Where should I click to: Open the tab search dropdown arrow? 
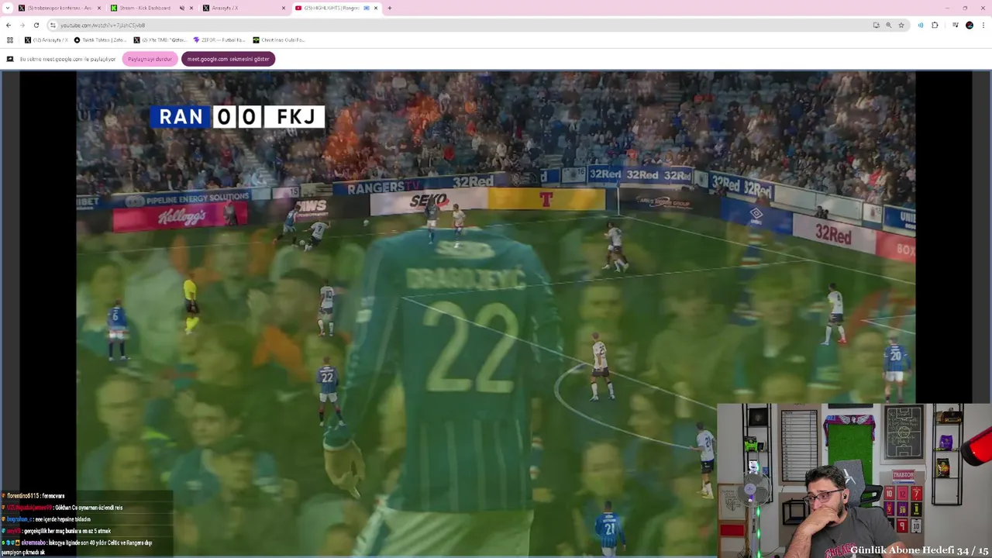[x=7, y=8]
